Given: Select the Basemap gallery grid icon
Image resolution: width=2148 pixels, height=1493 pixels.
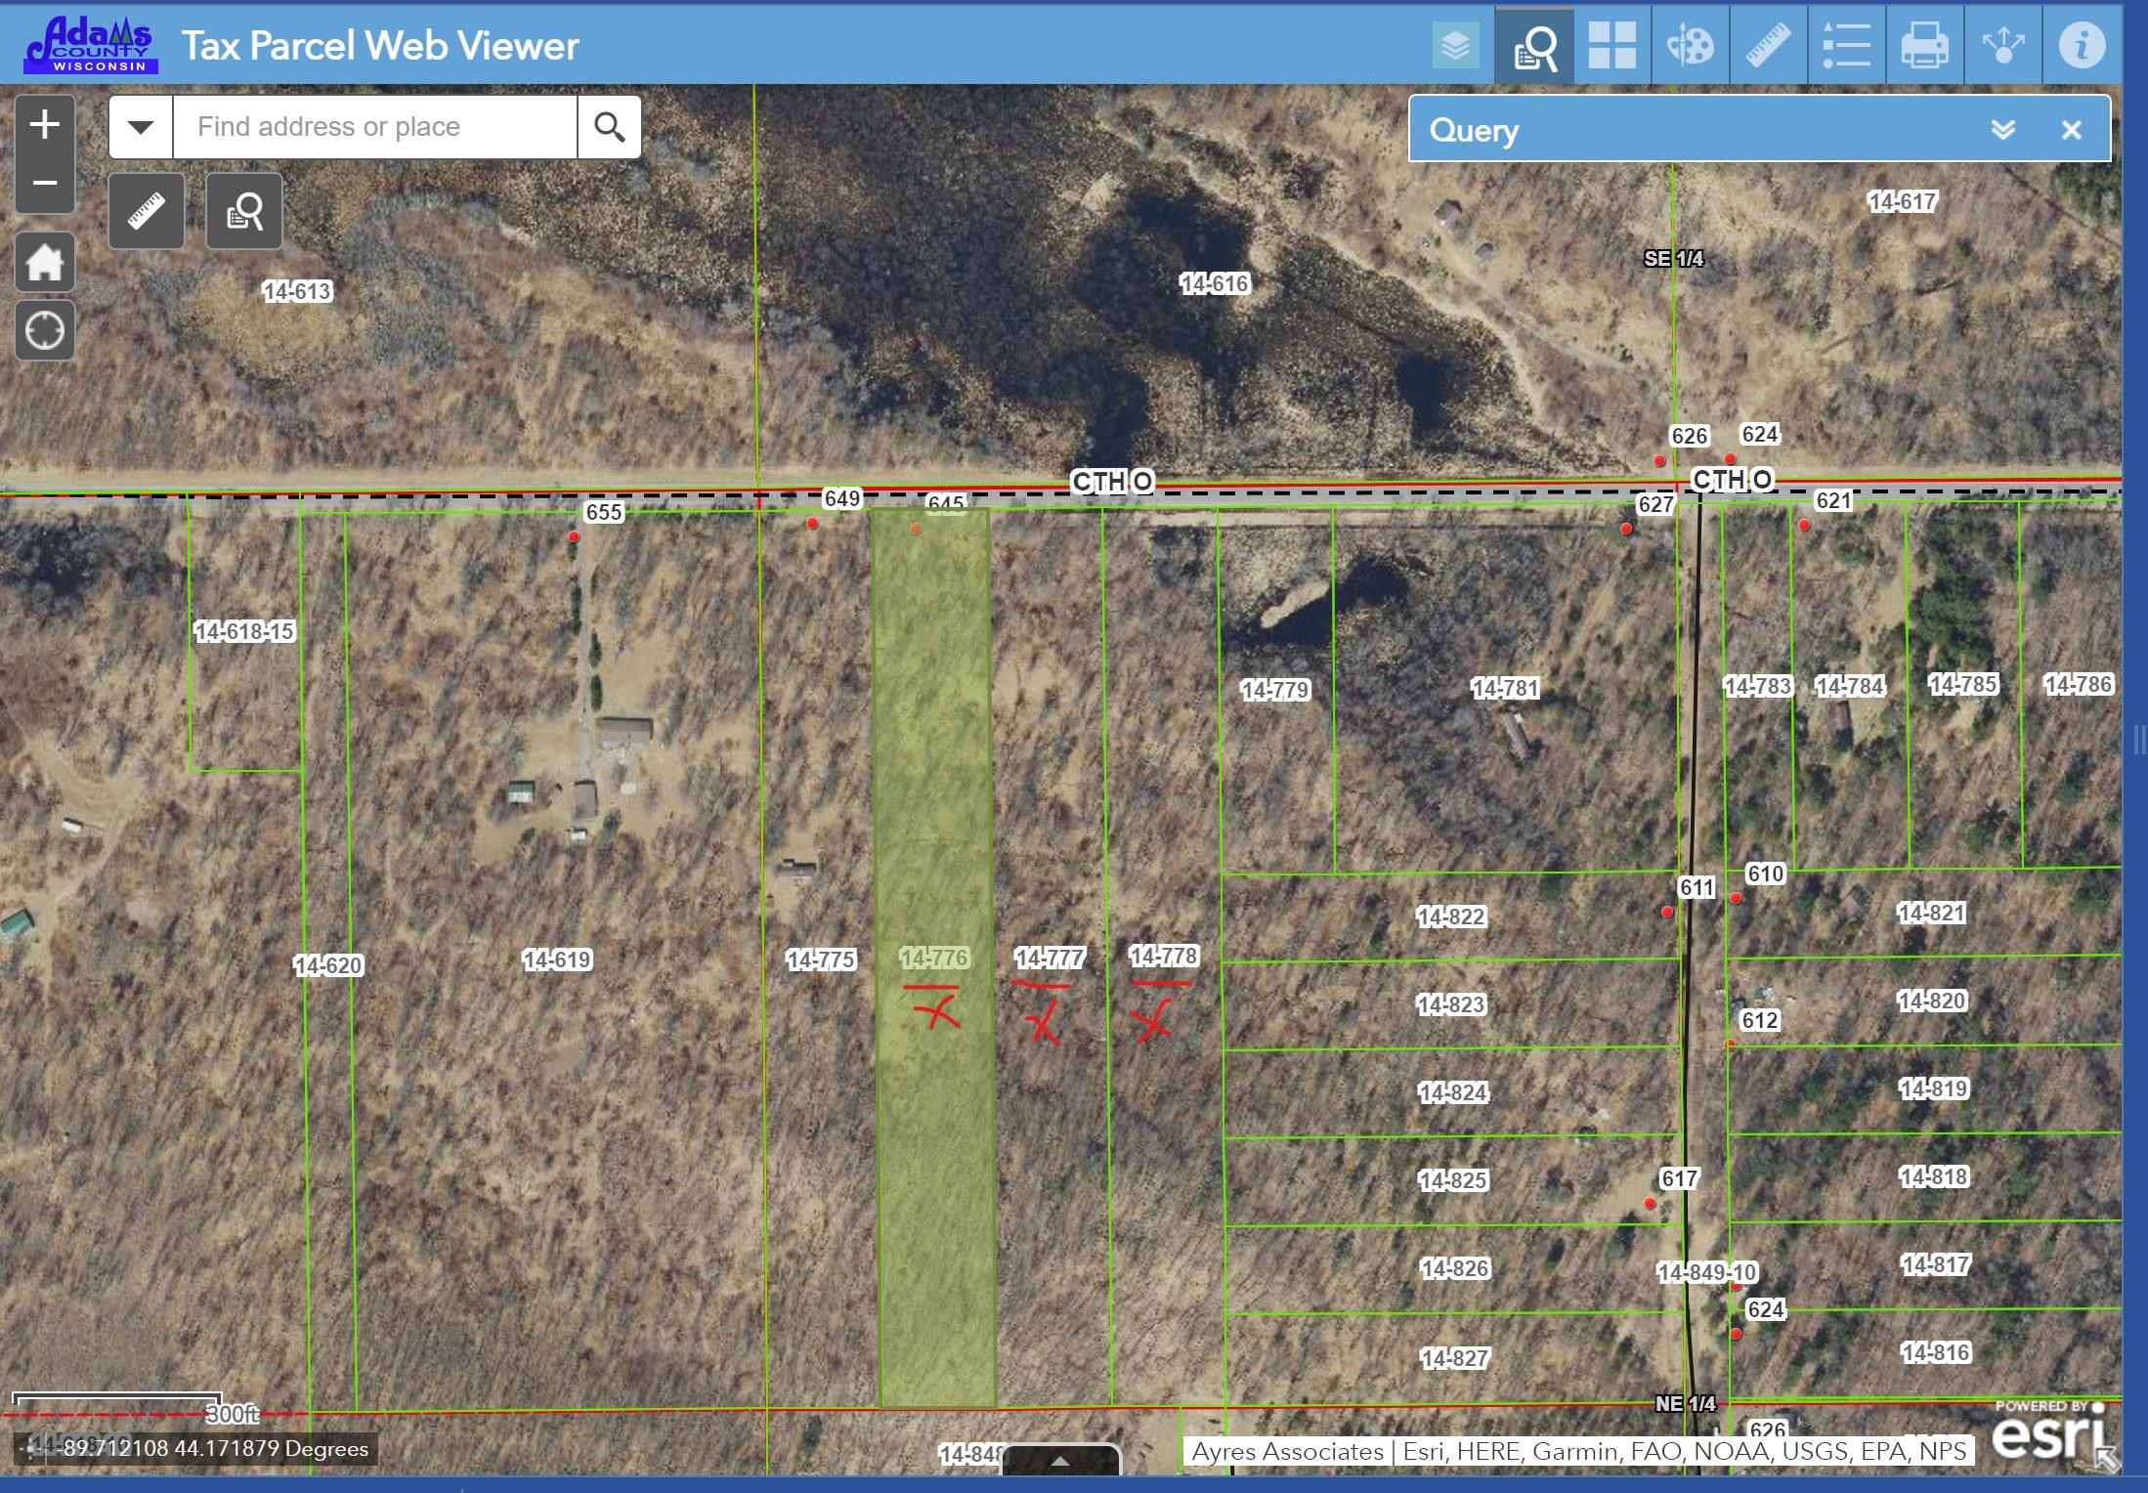Looking at the screenshot, I should (x=1612, y=44).
